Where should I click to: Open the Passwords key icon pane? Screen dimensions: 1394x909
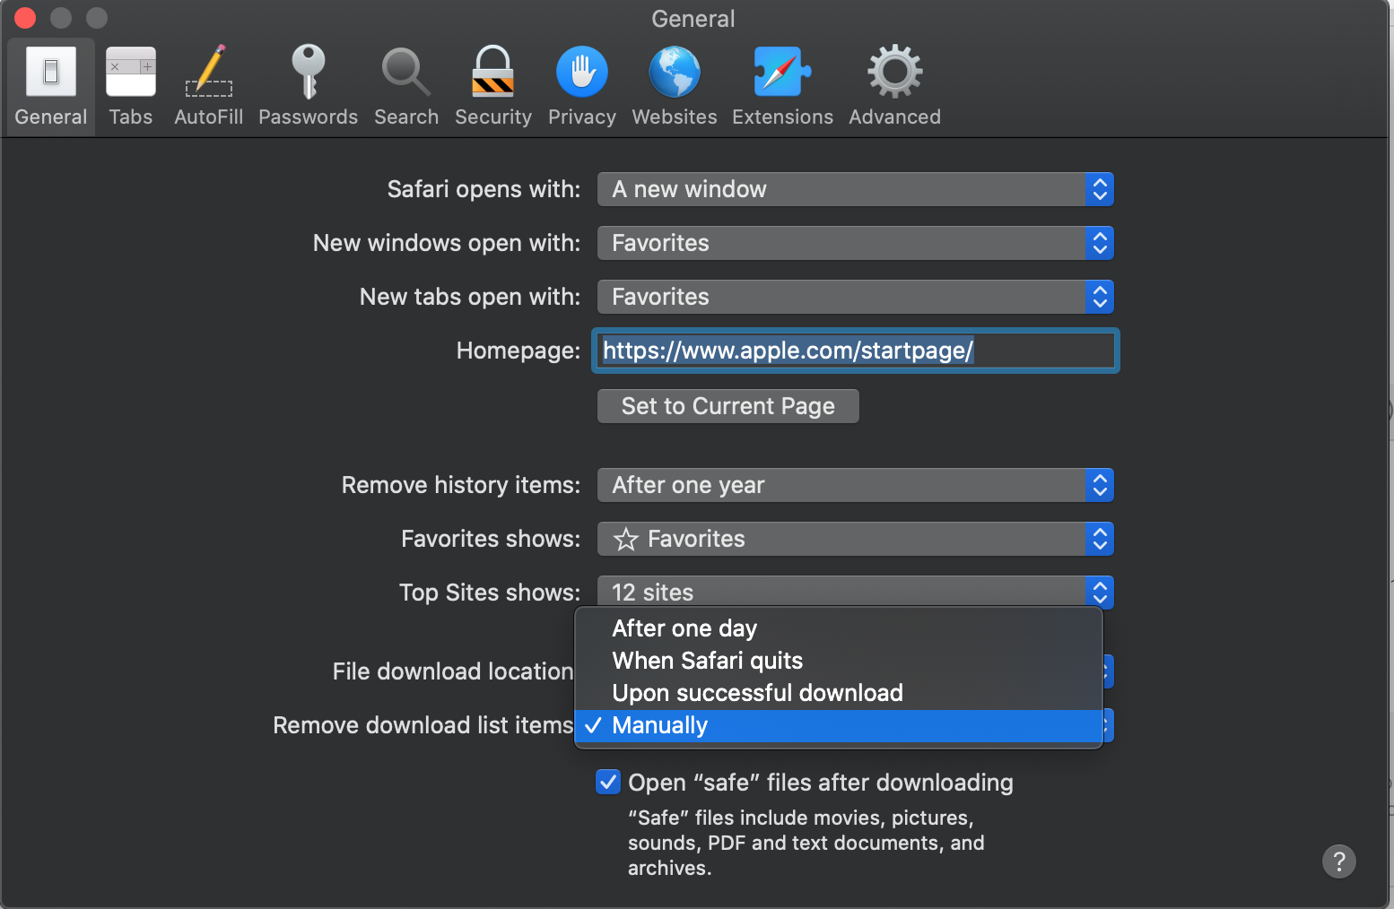tap(308, 87)
